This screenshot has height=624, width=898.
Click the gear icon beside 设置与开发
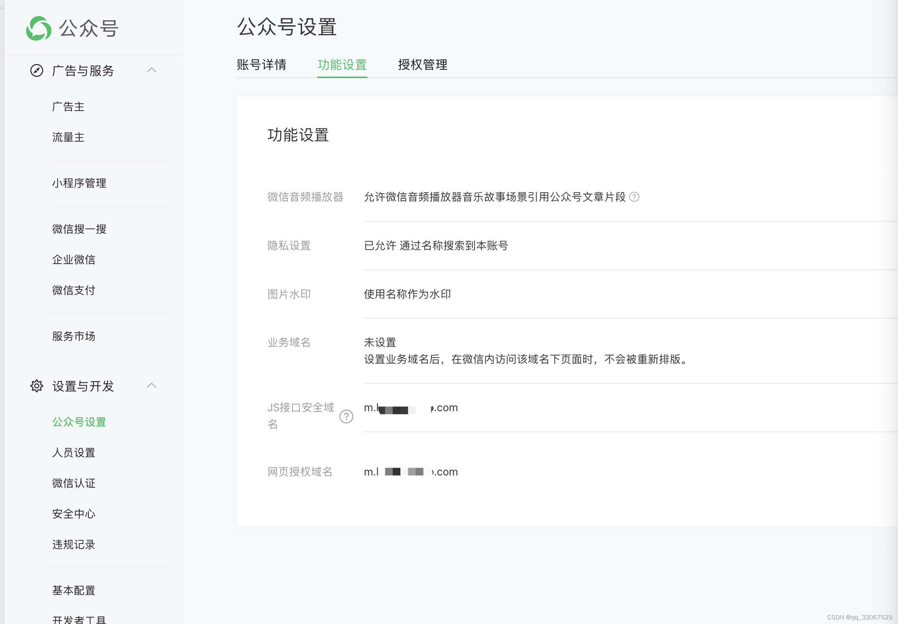(37, 386)
